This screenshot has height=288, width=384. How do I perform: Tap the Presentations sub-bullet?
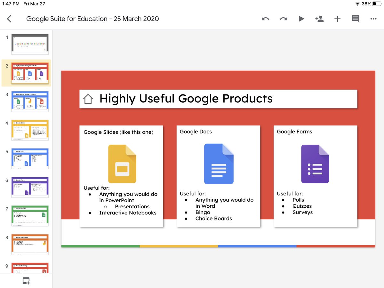click(132, 207)
